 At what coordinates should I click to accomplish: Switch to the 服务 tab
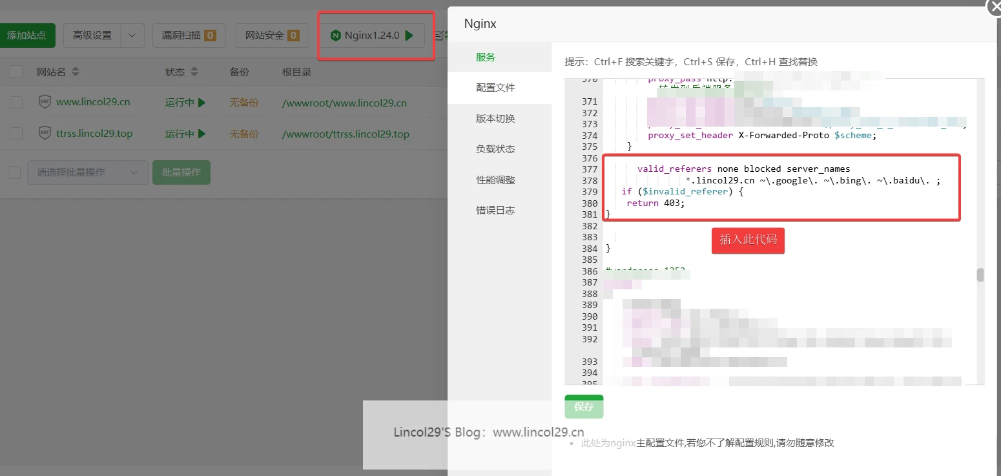(x=486, y=57)
